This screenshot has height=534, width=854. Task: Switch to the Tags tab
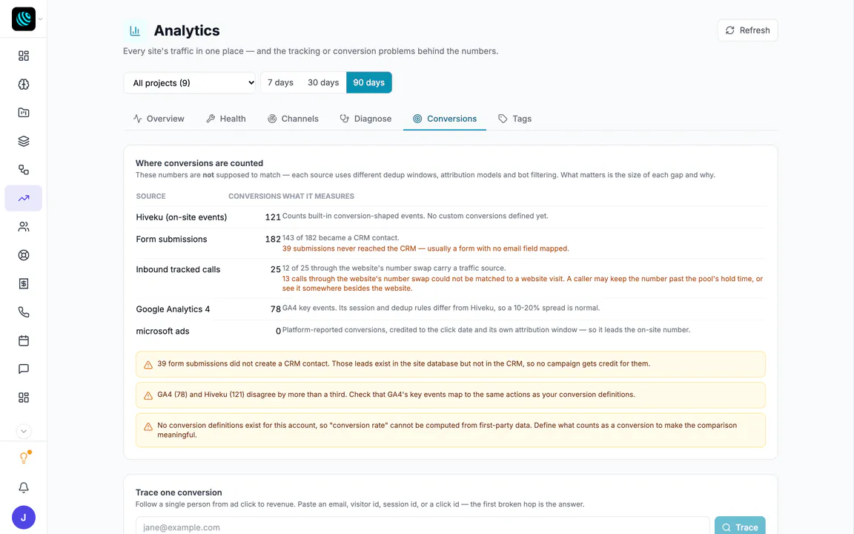click(x=514, y=119)
